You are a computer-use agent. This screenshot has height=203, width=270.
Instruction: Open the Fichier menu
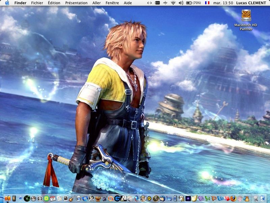[x=37, y=3]
